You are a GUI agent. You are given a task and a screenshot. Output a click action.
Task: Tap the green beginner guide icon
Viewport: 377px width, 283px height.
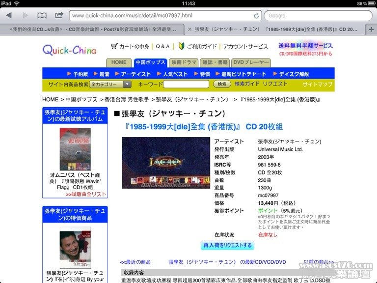tap(182, 46)
